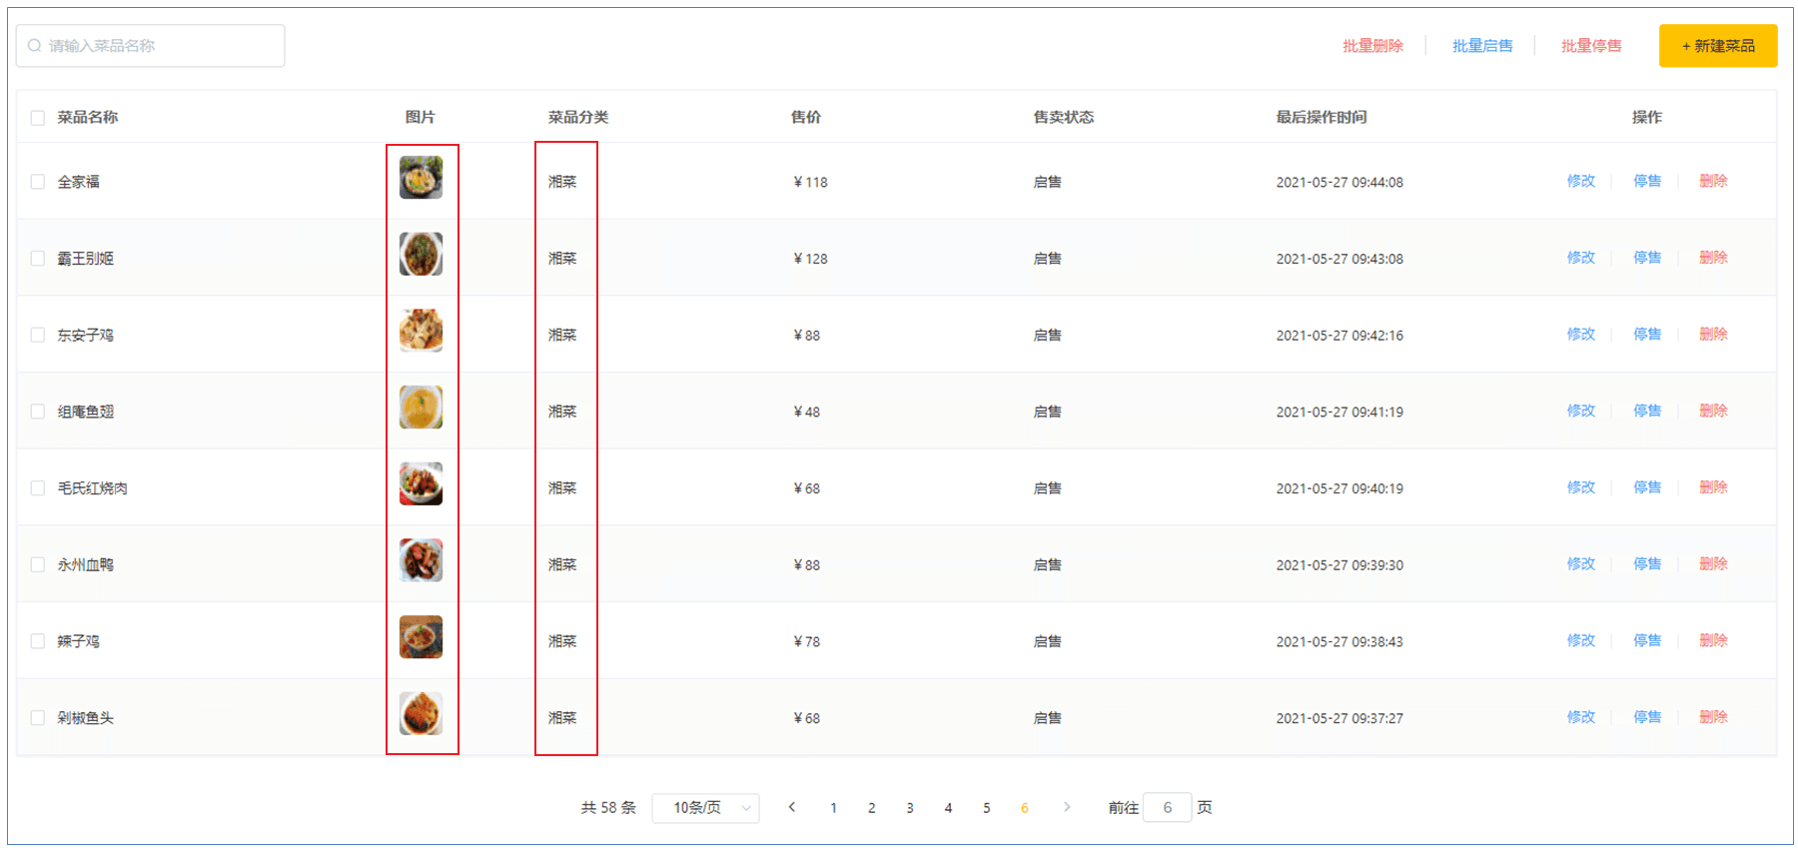Click the 新建菜品 button

[x=1717, y=46]
